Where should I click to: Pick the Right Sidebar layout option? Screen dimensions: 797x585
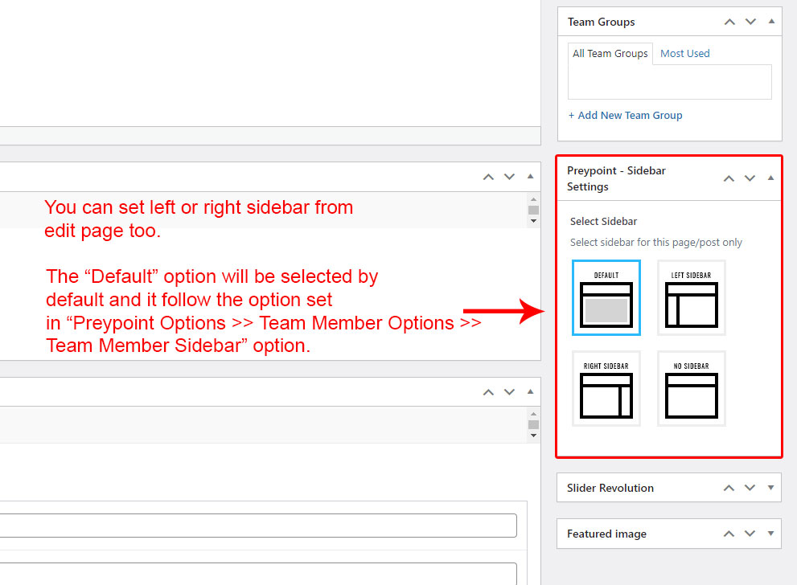pyautogui.click(x=606, y=388)
